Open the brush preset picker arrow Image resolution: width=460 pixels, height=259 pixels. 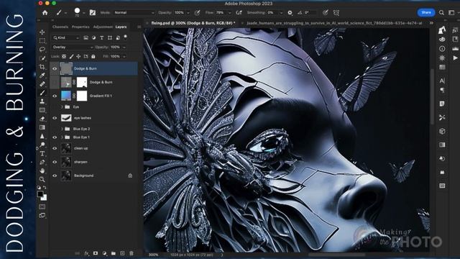(x=84, y=13)
